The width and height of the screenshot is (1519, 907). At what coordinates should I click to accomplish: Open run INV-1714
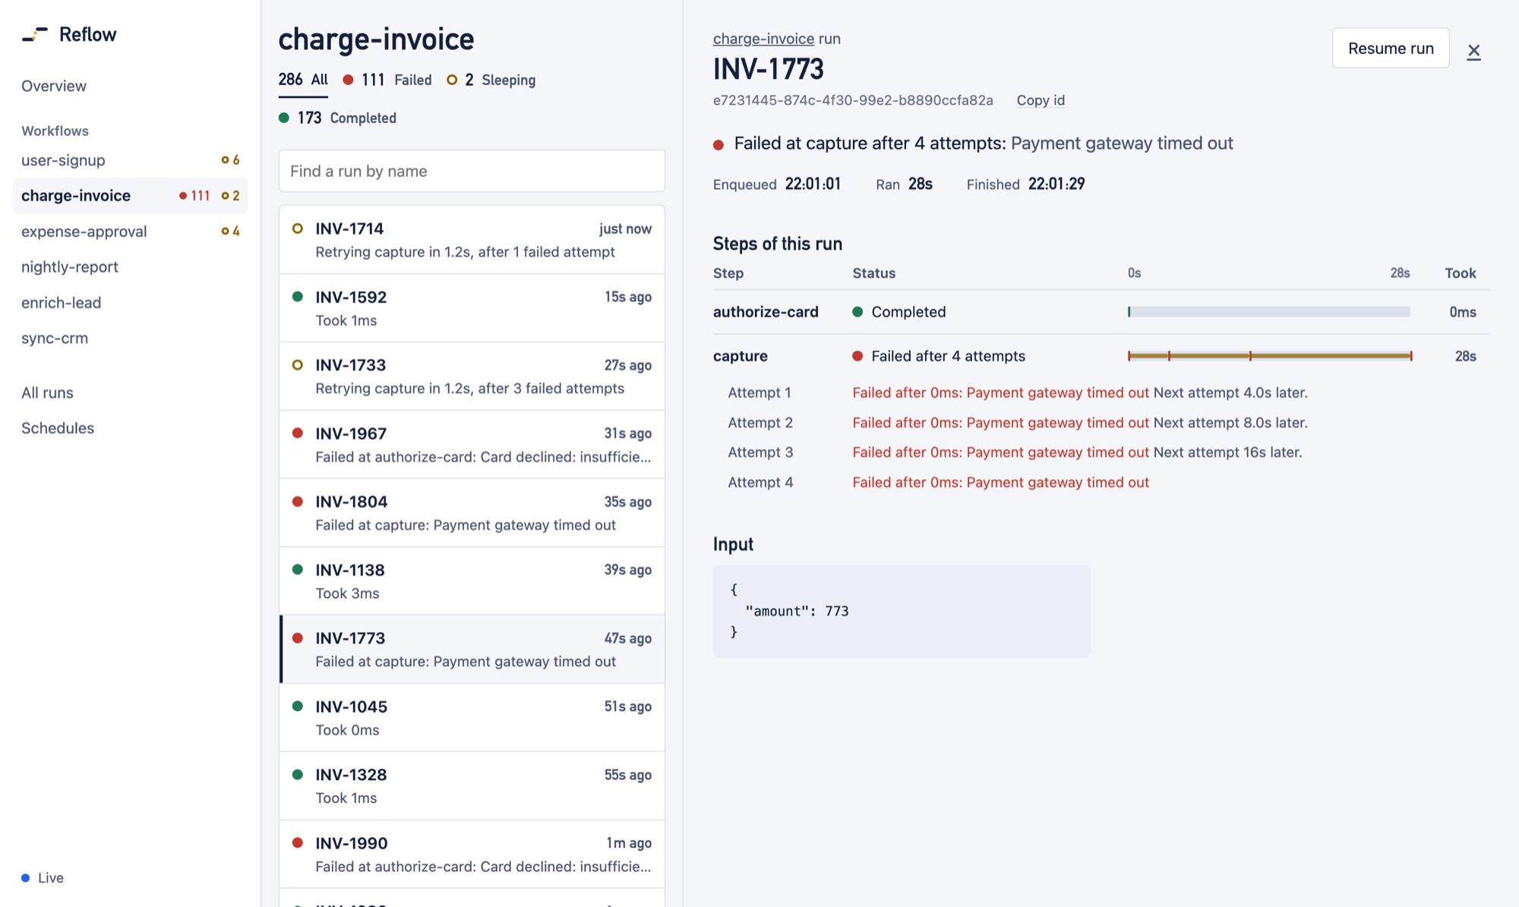click(472, 239)
